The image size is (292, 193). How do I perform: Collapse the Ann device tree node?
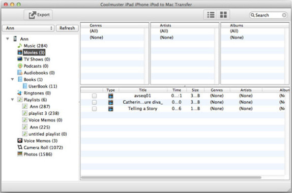[x=8, y=39]
